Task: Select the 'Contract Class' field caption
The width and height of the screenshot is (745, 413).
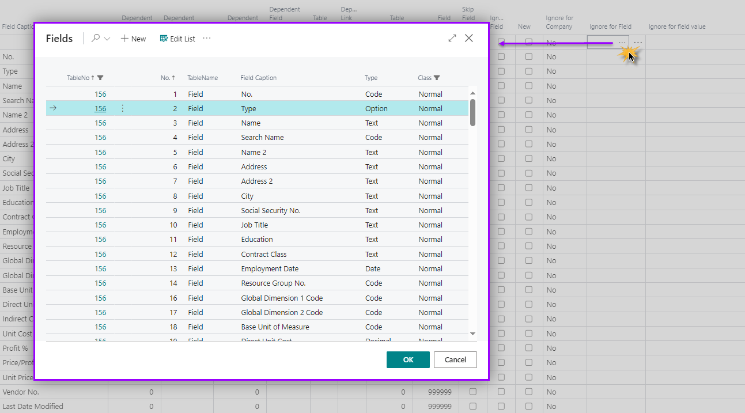Action: pyautogui.click(x=264, y=254)
